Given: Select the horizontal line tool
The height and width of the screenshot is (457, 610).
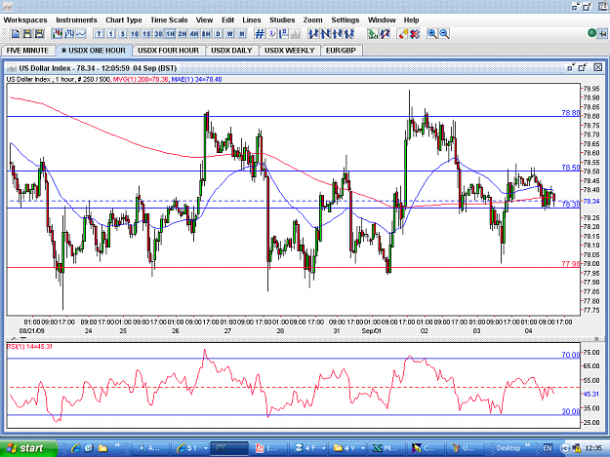Looking at the screenshot, I should (338, 34).
